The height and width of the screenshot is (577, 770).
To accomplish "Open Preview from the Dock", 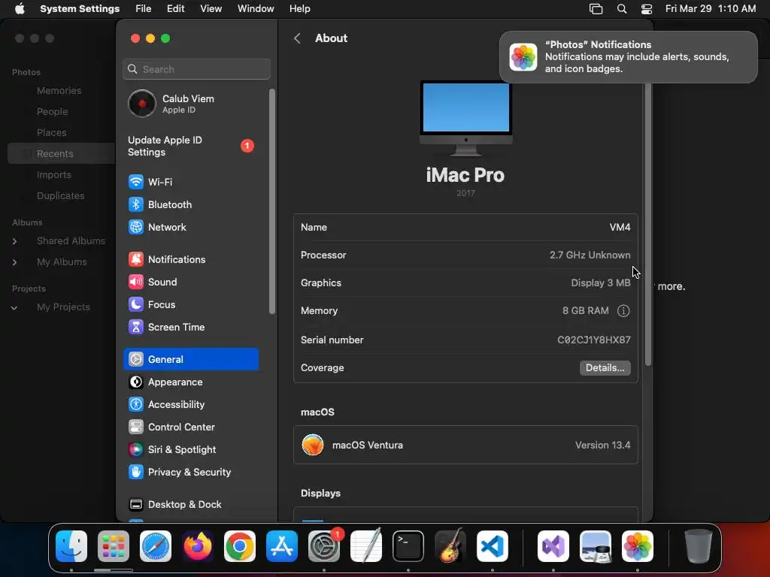I will (x=596, y=546).
